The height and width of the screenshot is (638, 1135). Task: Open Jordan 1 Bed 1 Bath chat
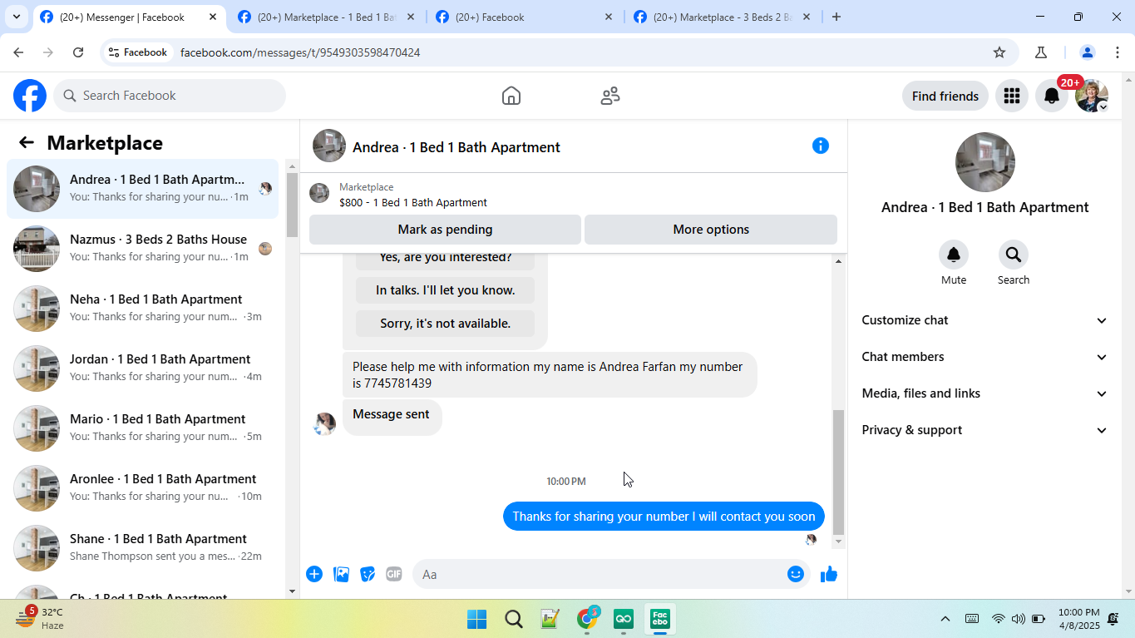click(x=143, y=368)
